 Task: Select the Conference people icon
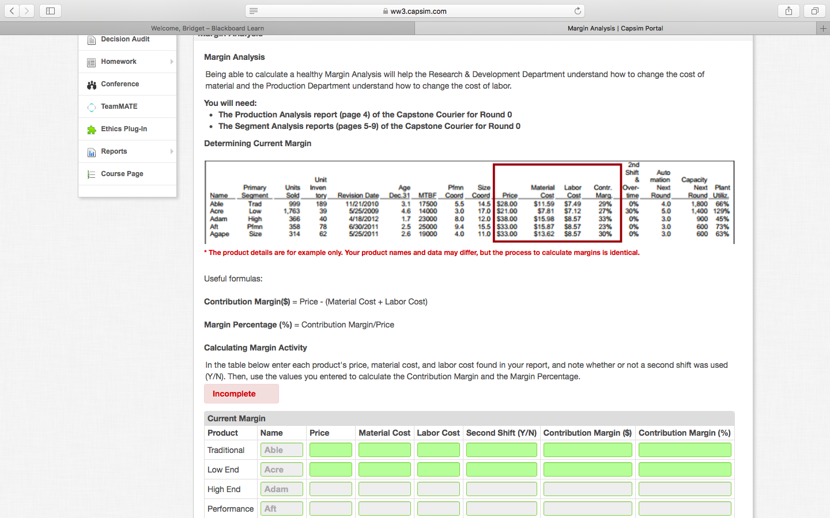click(92, 84)
